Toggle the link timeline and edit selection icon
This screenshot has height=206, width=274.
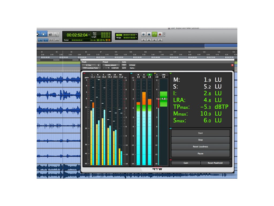pos(46,40)
